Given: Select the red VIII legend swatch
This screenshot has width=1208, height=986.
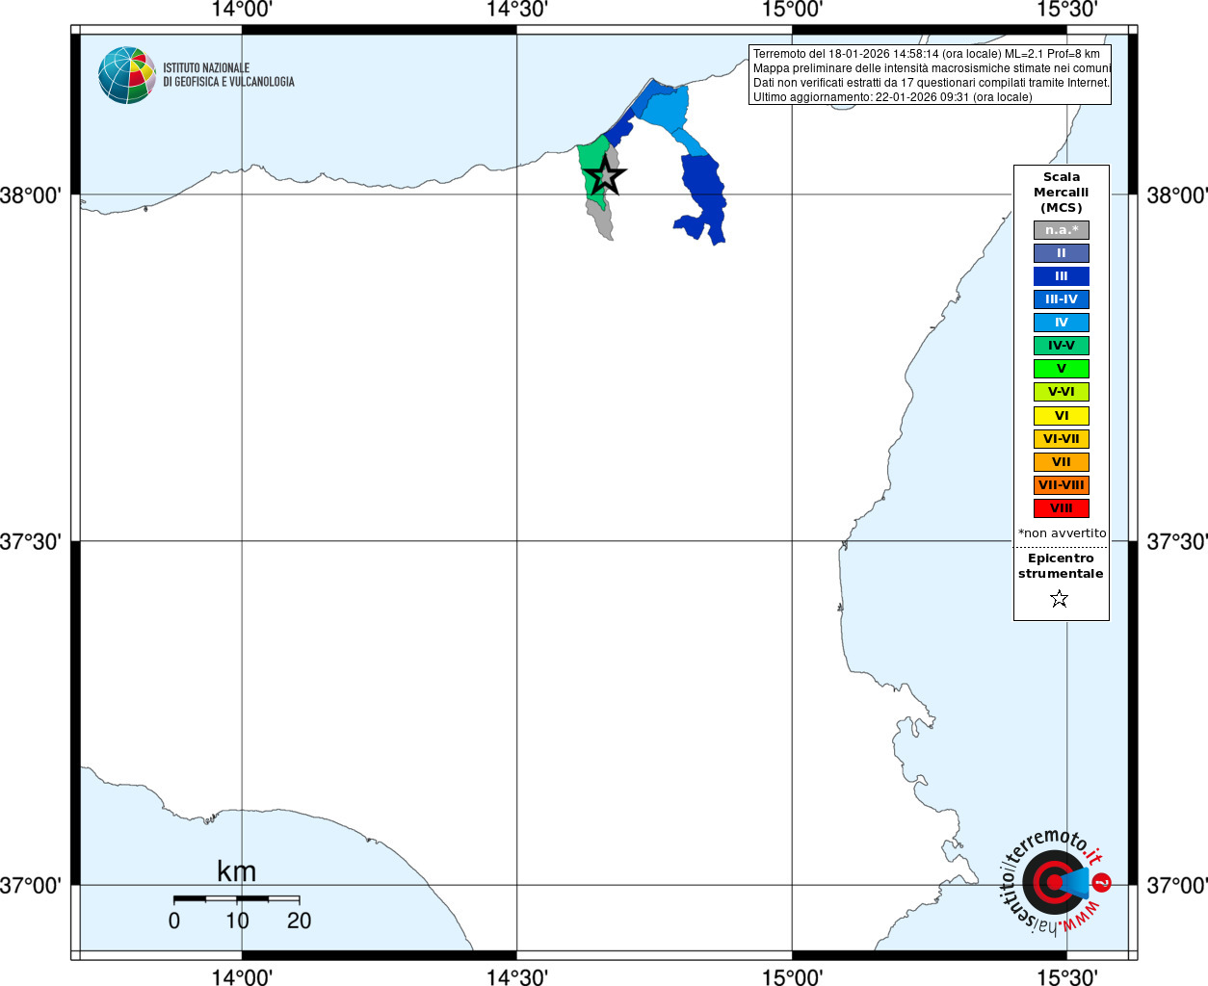Looking at the screenshot, I should point(1062,508).
